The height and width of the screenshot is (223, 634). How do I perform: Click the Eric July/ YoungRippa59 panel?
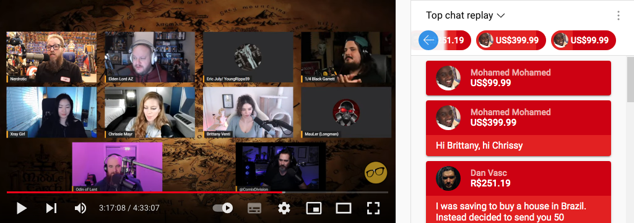(248, 57)
